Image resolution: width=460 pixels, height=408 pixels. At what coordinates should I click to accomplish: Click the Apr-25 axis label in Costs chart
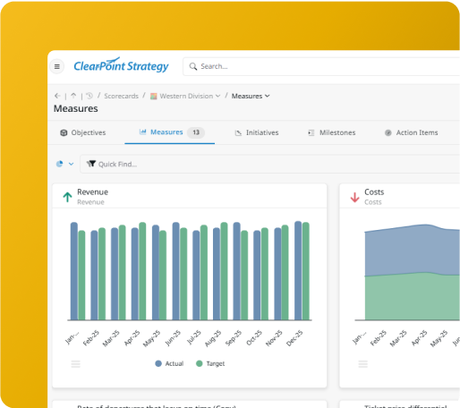point(419,338)
